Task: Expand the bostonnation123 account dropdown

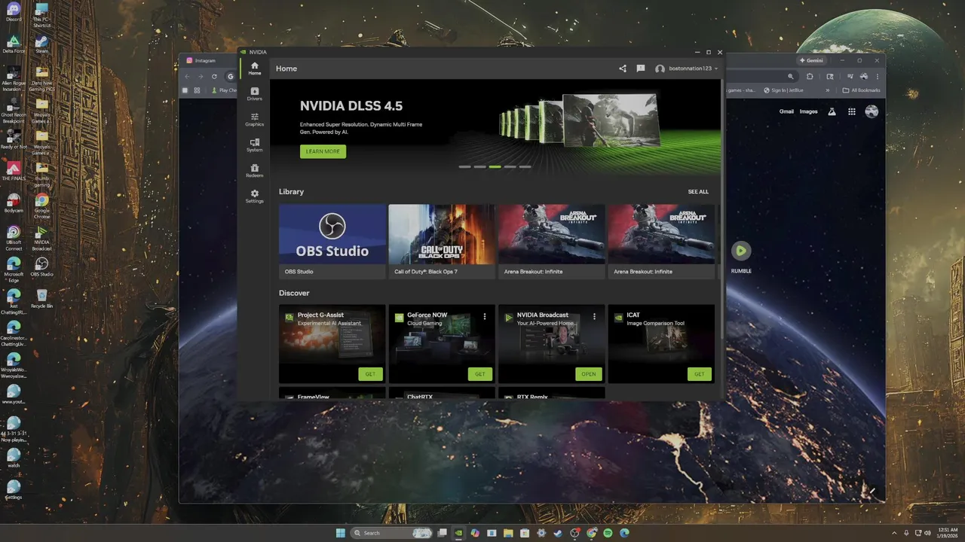Action: tap(687, 69)
